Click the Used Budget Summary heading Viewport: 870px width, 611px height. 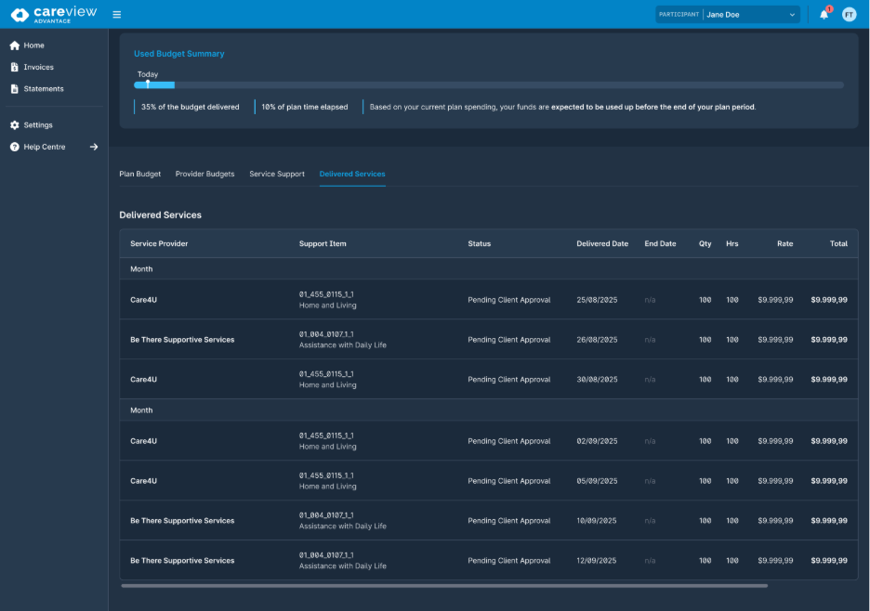pos(179,54)
